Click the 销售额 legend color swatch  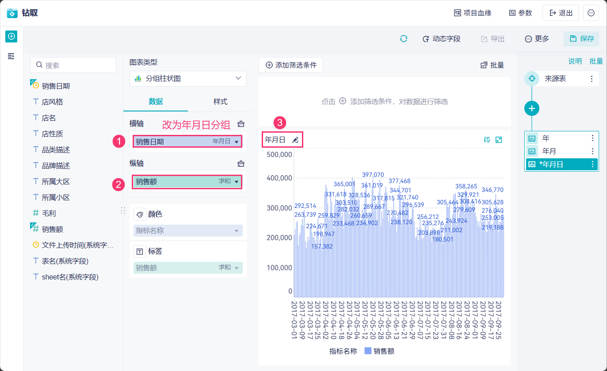point(368,351)
